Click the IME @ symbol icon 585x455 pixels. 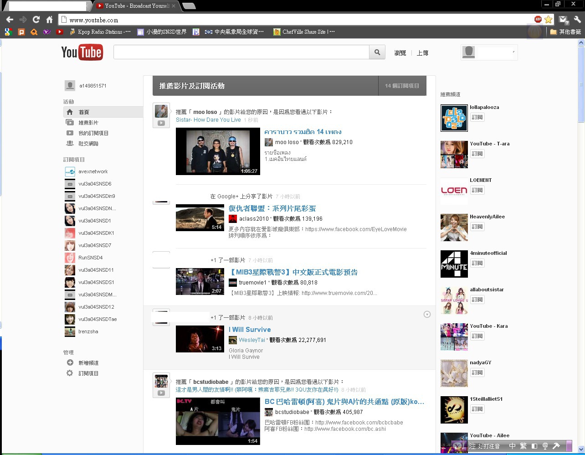pyautogui.click(x=545, y=445)
